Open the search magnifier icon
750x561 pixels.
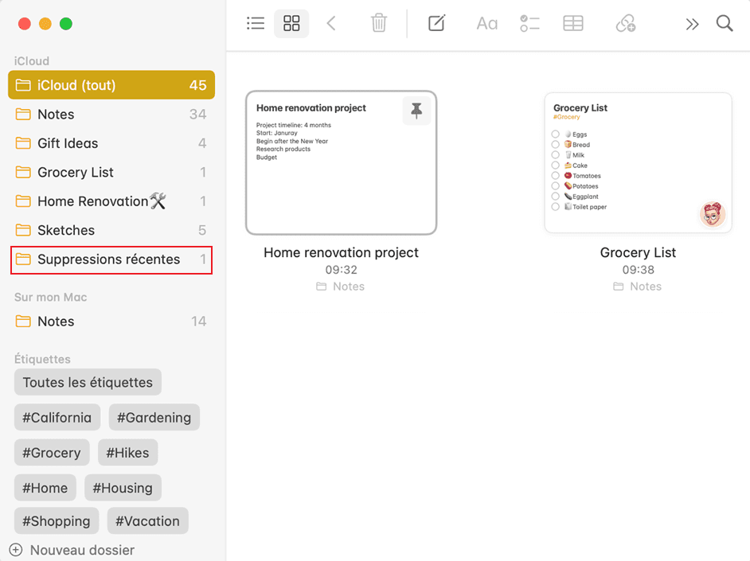tap(725, 24)
